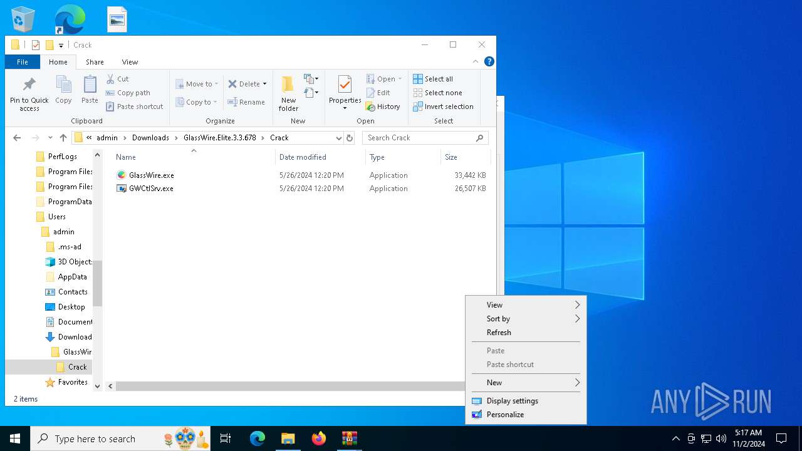Click the Copy ribbon icon

tap(63, 90)
